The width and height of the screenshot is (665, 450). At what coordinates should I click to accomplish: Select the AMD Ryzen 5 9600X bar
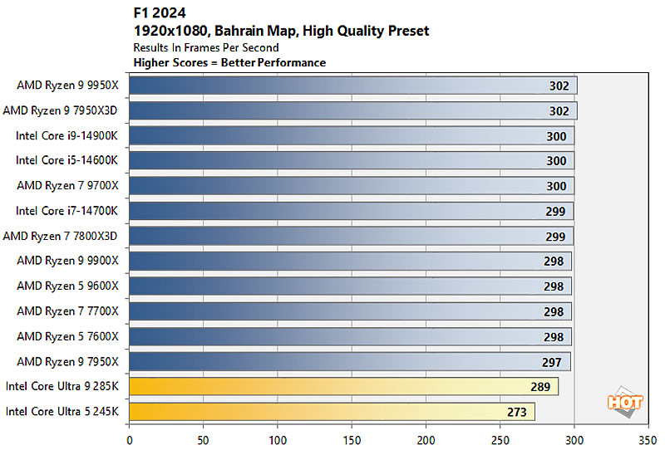(x=350, y=286)
